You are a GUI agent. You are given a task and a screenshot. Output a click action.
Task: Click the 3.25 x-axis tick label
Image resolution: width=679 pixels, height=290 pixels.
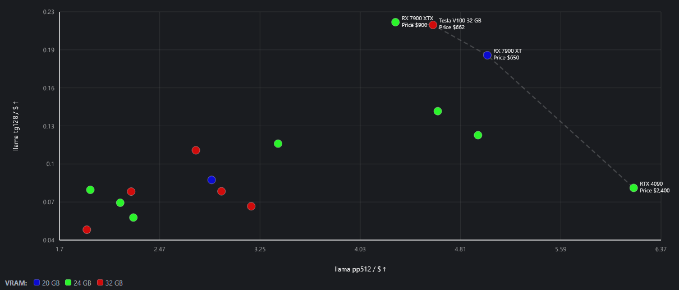click(x=260, y=249)
